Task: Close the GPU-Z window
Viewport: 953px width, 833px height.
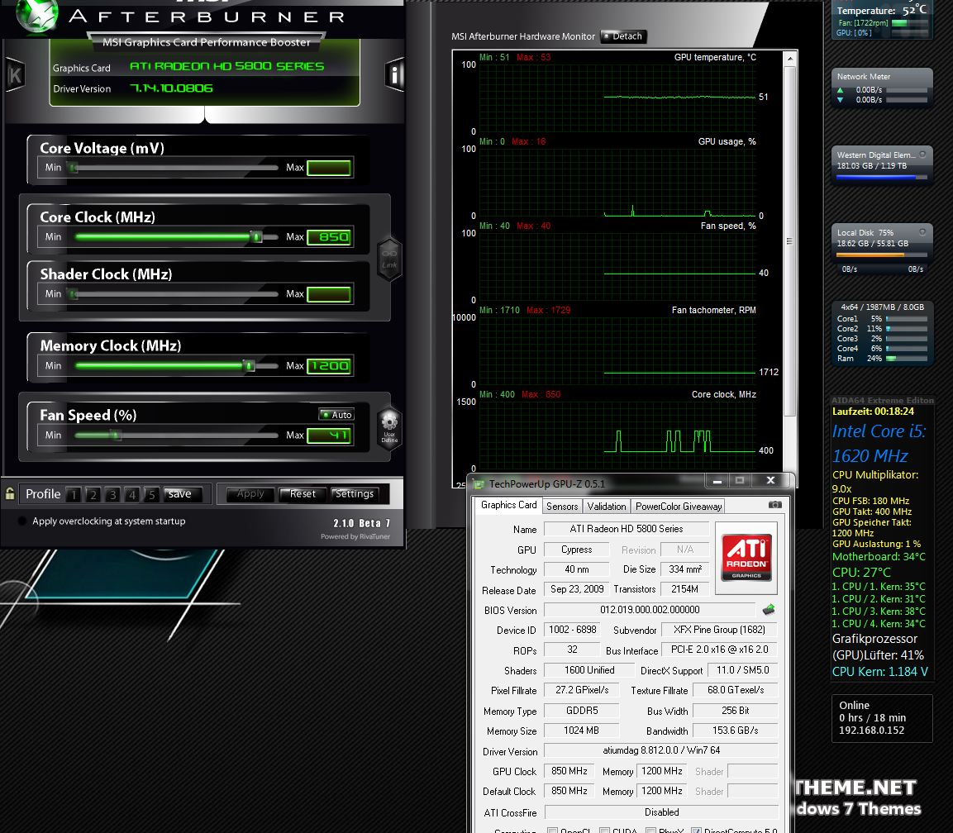Action: tap(770, 480)
